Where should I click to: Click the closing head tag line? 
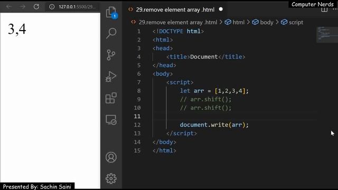164,65
